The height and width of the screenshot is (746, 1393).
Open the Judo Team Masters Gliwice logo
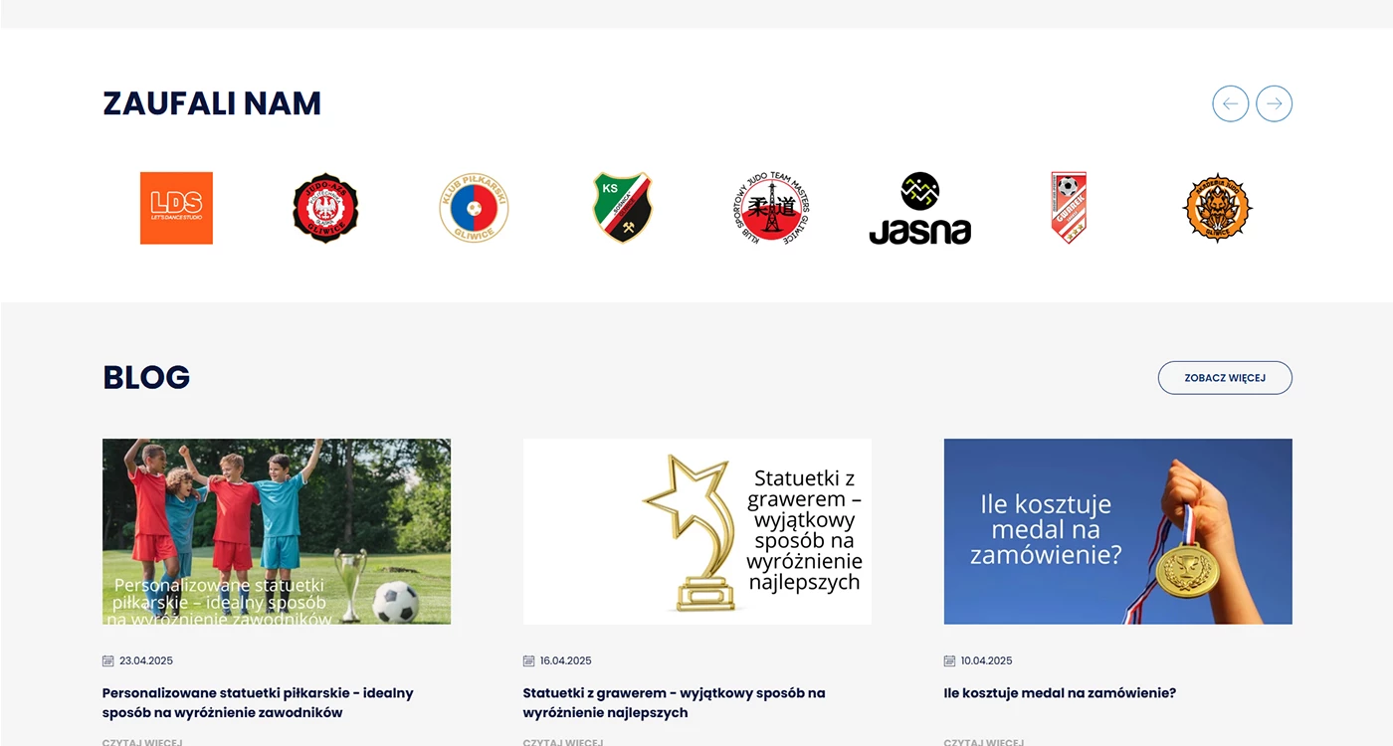[x=771, y=208]
